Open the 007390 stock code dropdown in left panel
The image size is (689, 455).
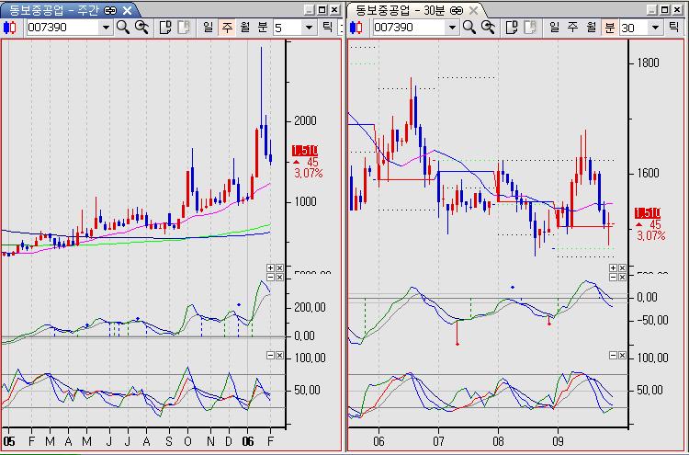click(x=105, y=28)
